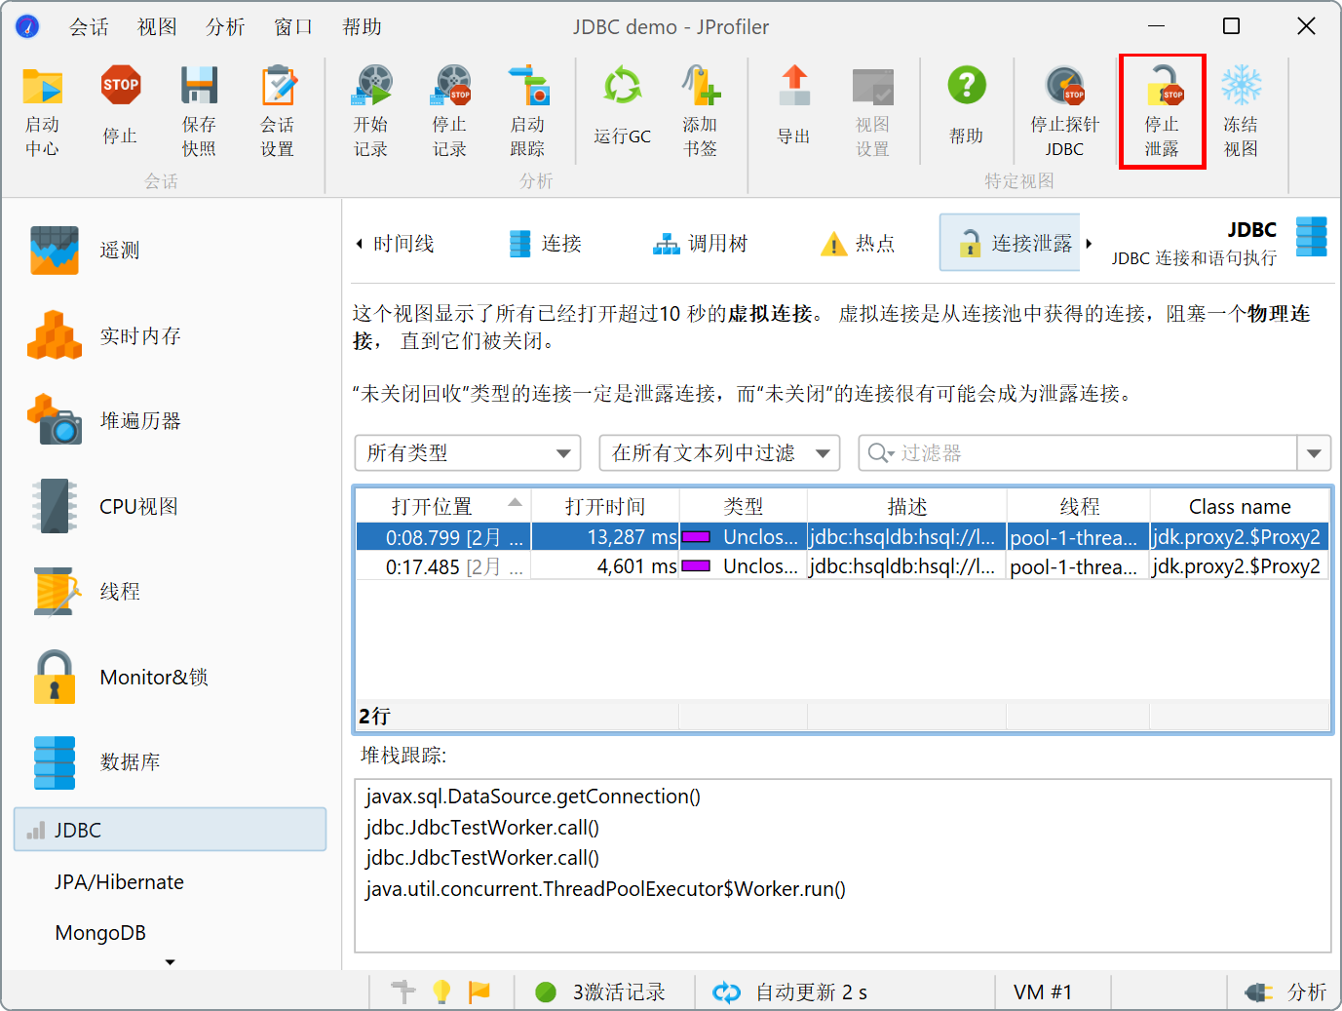
Task: Open the 遥测 telemetry section
Action: [x=171, y=251]
